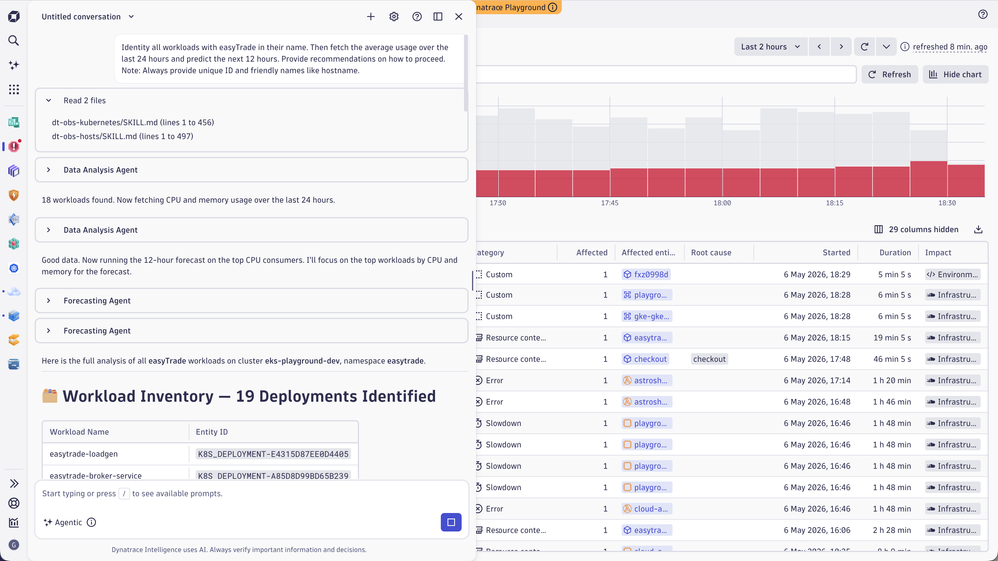Toggle chat panel side layout icon

click(x=438, y=17)
